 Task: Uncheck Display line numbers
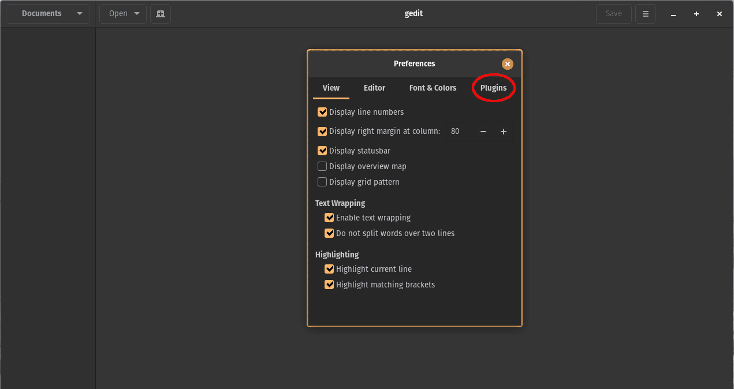[322, 112]
